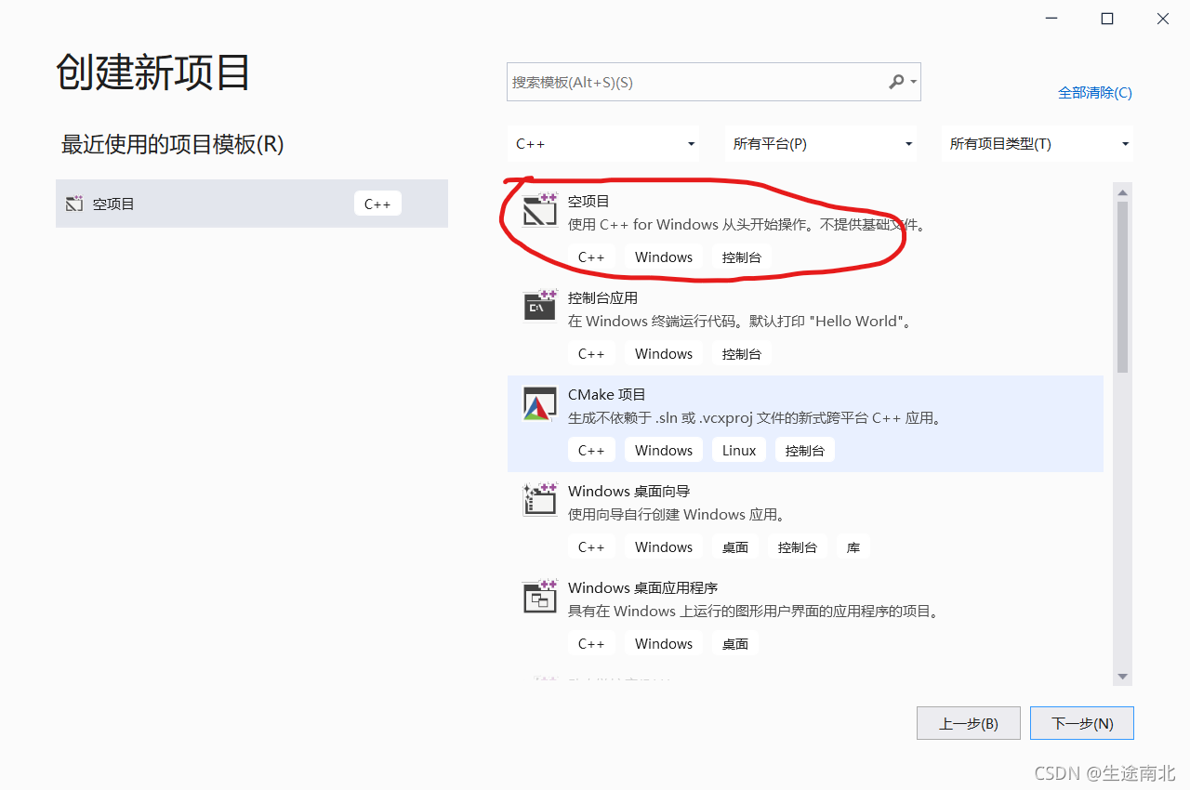
Task: Click the 控制台应用 template icon
Action: pos(540,306)
